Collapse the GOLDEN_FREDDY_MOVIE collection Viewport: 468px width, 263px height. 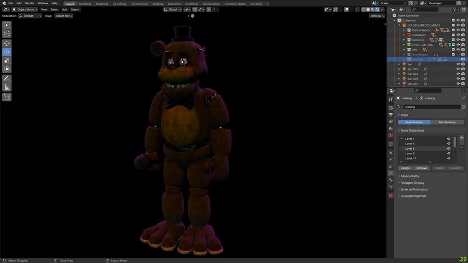(399, 25)
